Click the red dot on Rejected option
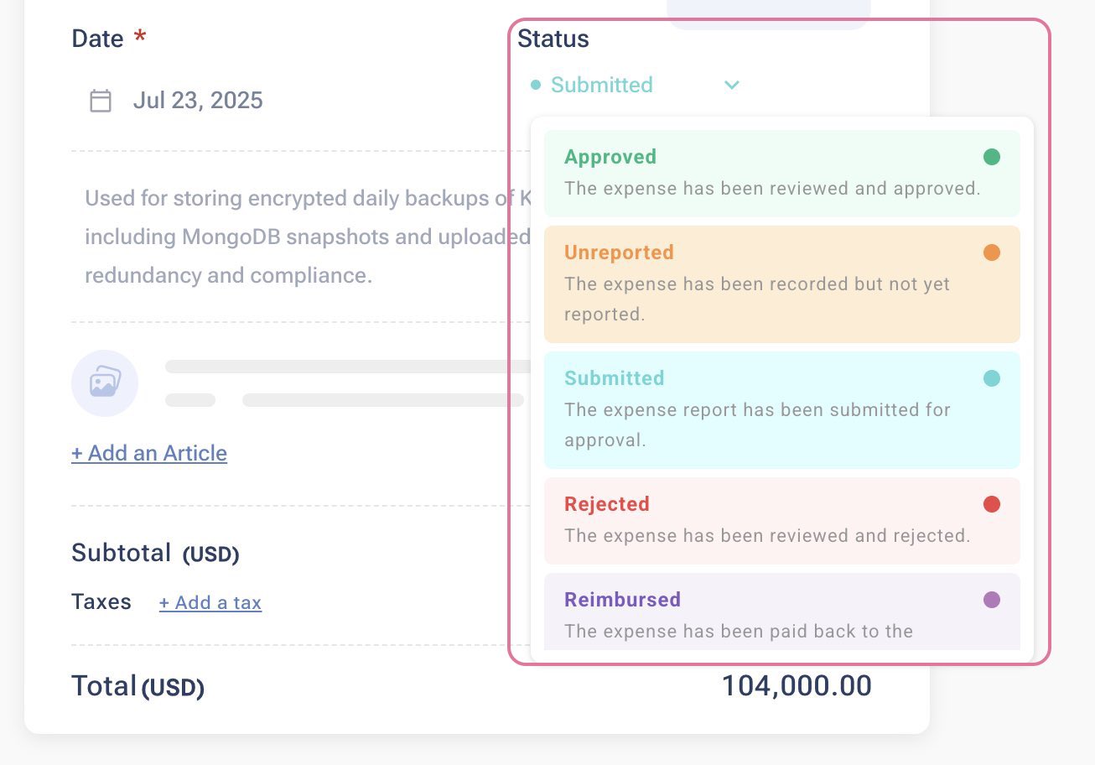1095x765 pixels. pos(992,504)
